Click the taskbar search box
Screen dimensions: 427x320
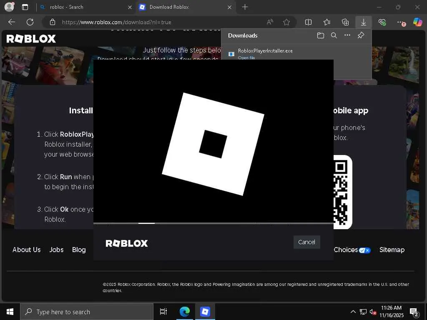pos(87,312)
